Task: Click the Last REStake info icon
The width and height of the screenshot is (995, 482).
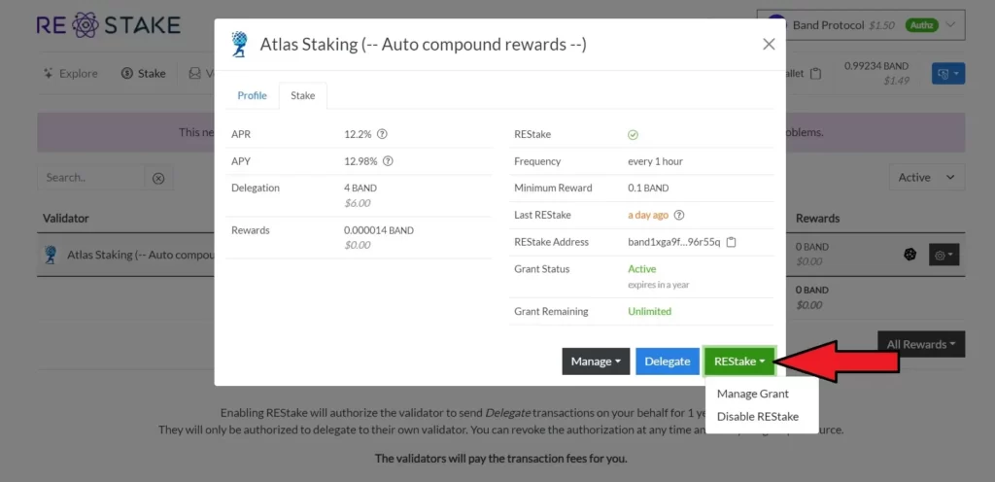Action: (x=679, y=215)
